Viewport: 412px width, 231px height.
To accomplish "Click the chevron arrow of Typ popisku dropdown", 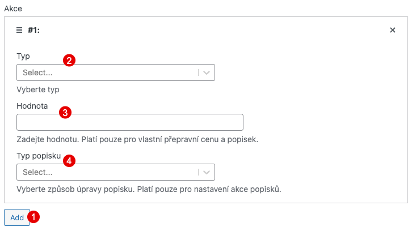I will (207, 172).
